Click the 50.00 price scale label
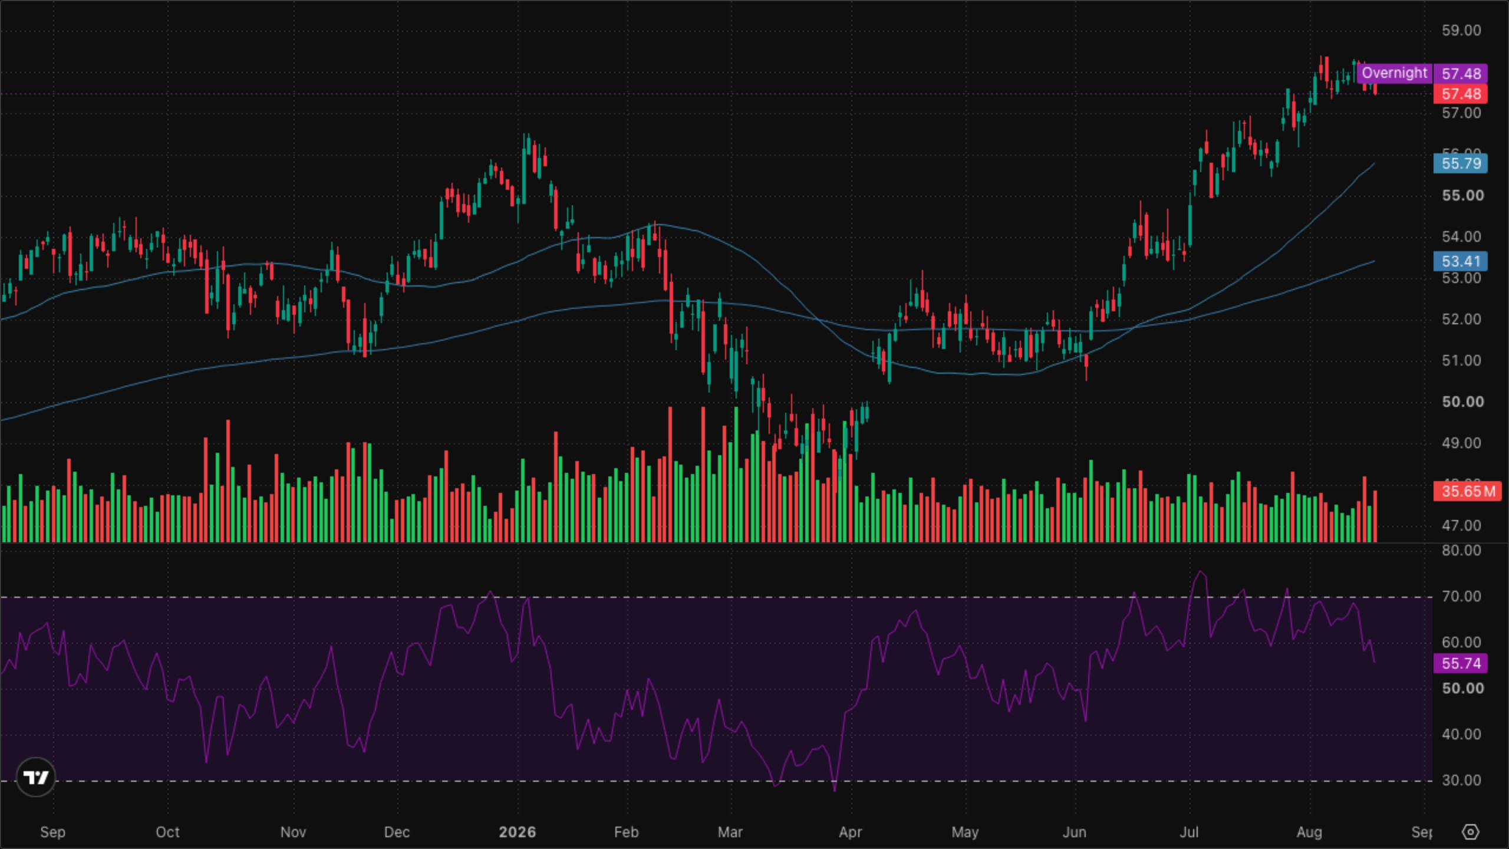The image size is (1509, 849). point(1462,402)
